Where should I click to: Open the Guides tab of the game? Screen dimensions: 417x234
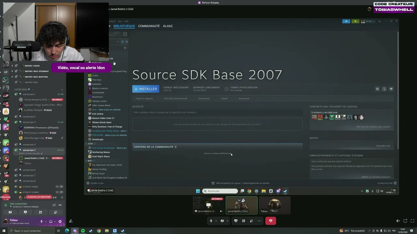(224, 98)
